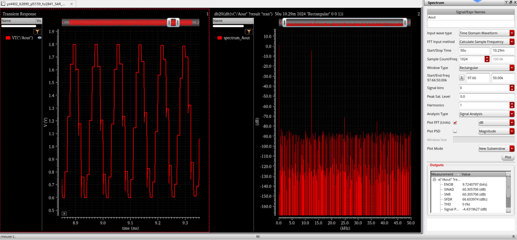Click the small play icon below transient plot

coord(64,213)
